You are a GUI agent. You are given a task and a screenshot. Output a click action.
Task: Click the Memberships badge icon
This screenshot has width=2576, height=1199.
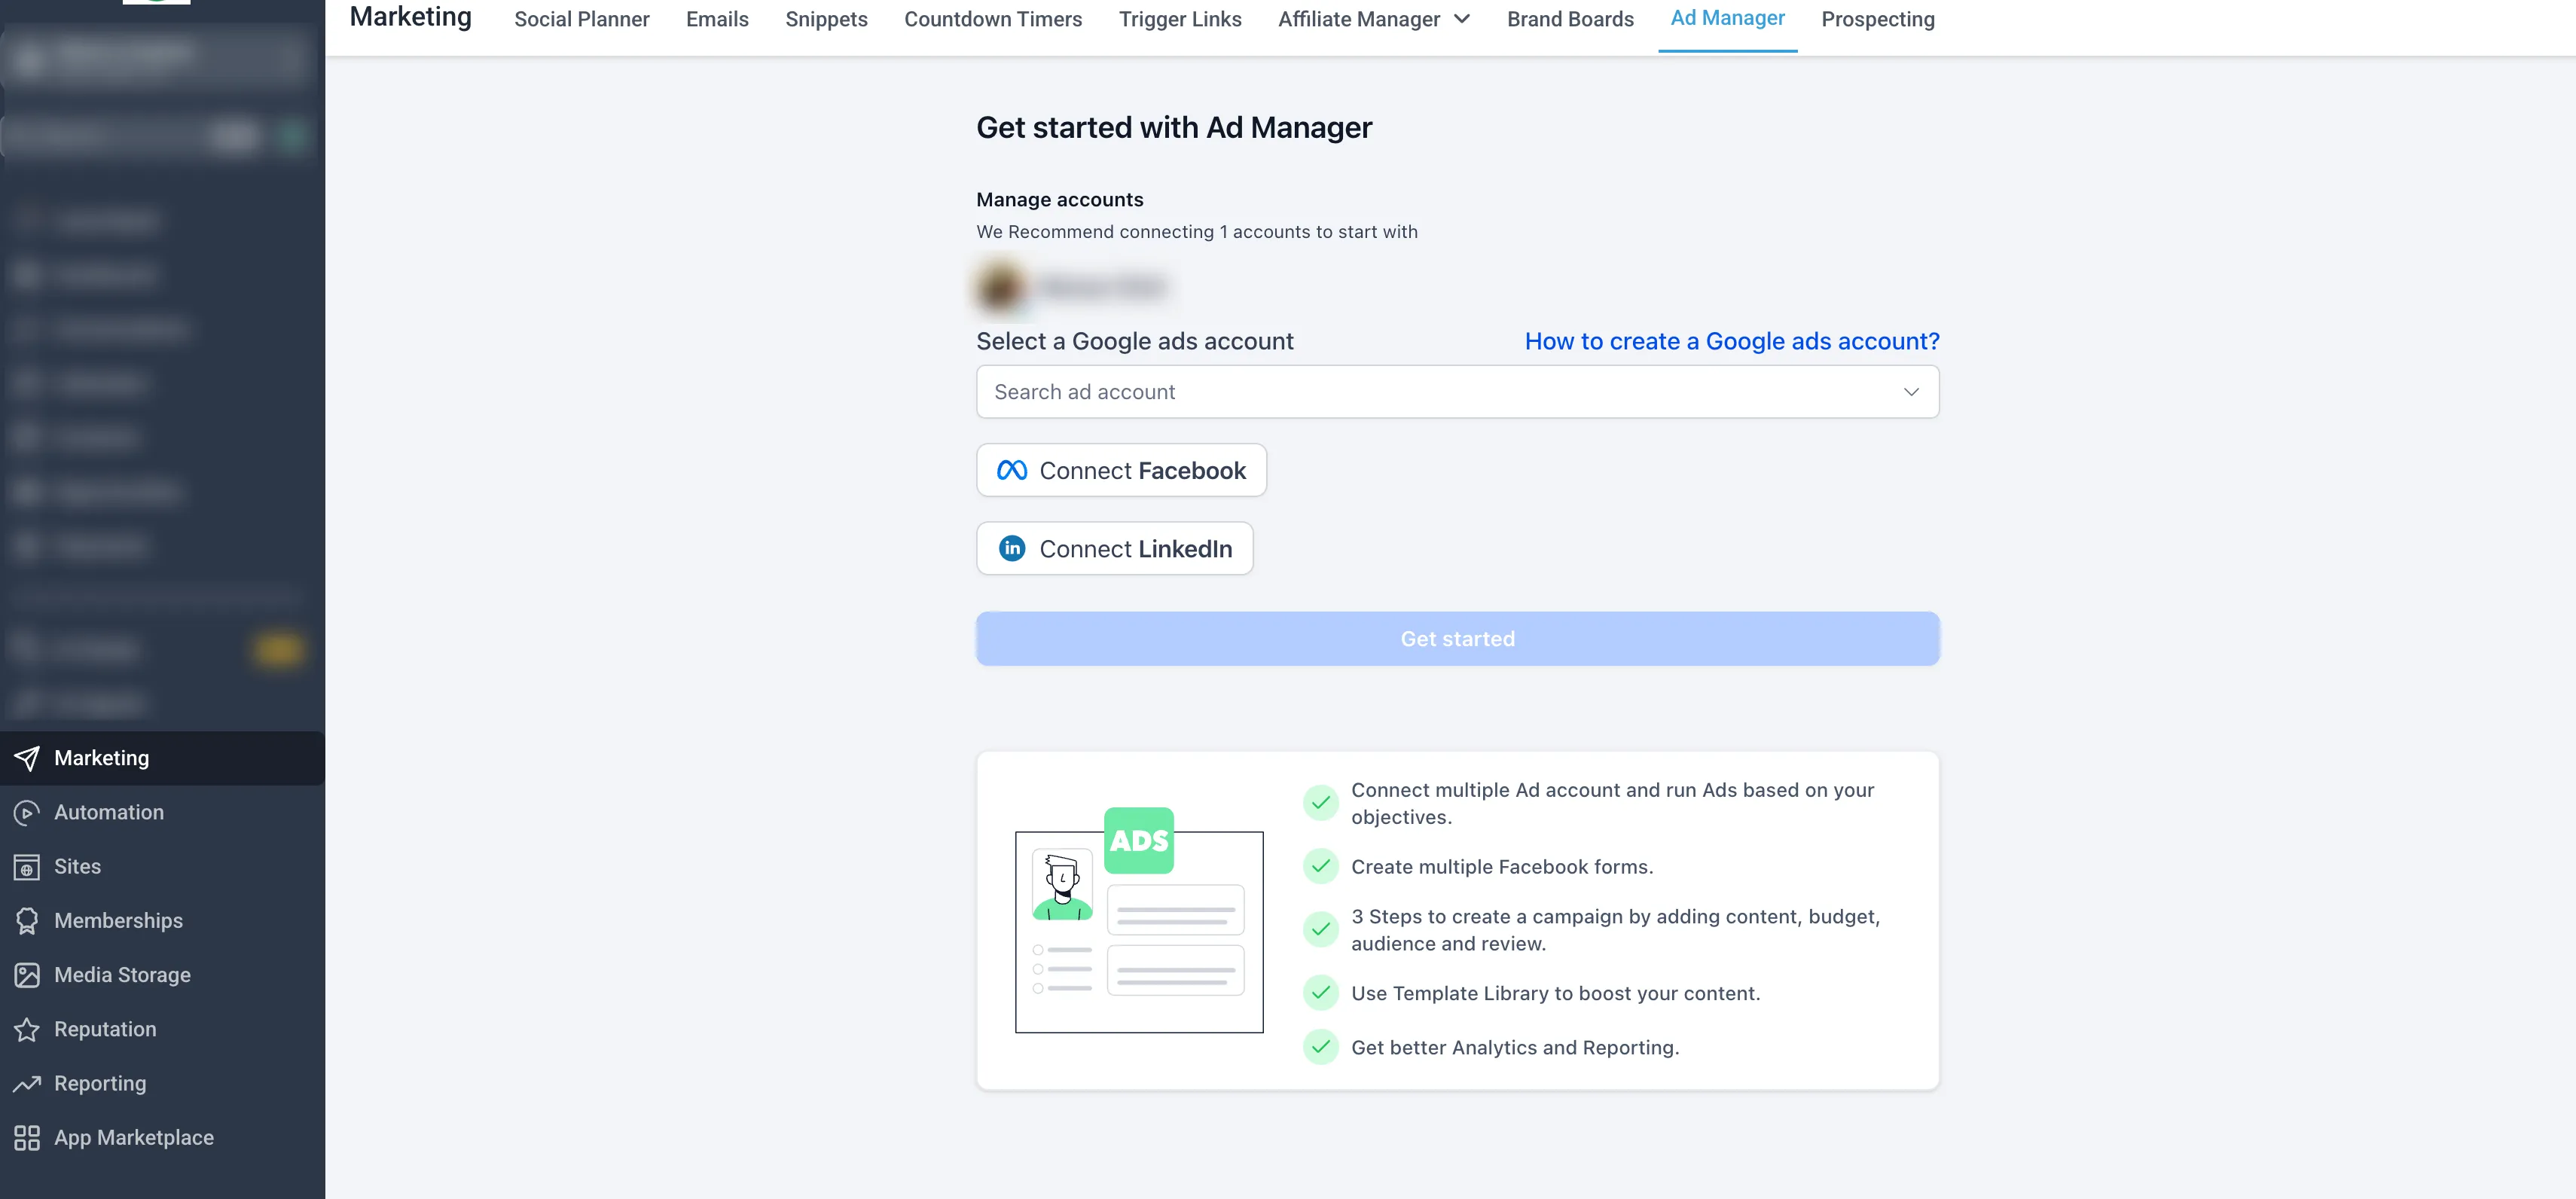point(27,921)
